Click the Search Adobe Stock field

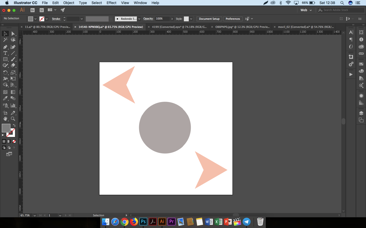341,10
